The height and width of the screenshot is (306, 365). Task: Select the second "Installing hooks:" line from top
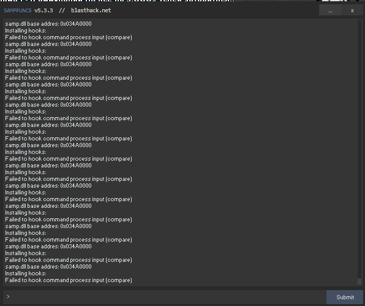(x=26, y=51)
